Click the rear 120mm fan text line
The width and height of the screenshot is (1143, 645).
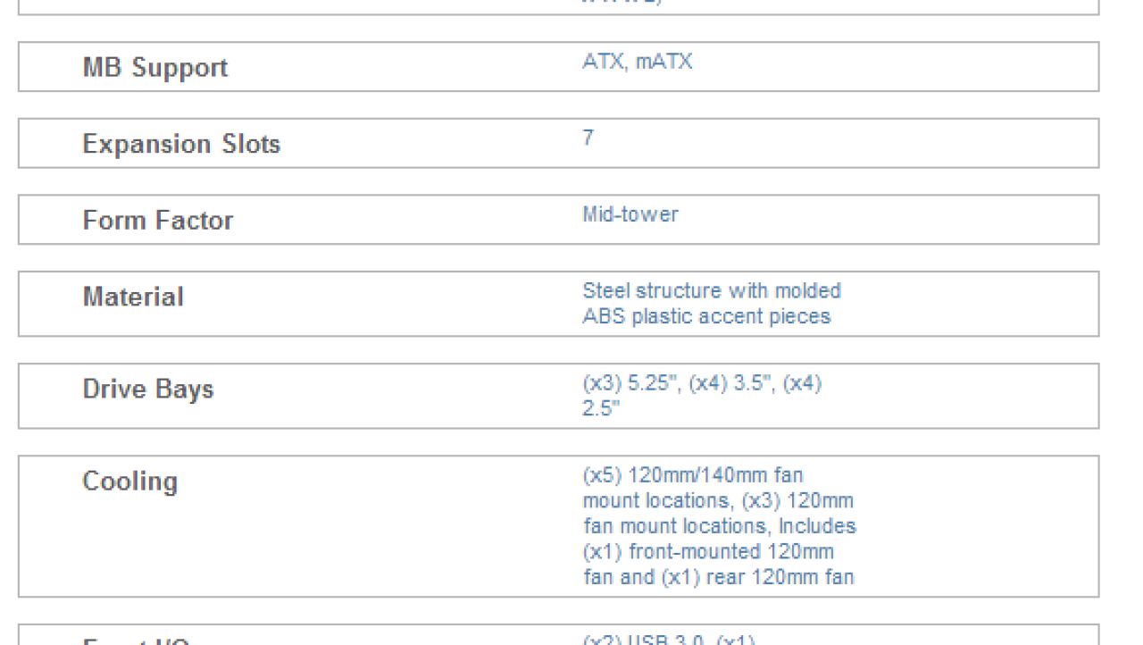tap(718, 577)
